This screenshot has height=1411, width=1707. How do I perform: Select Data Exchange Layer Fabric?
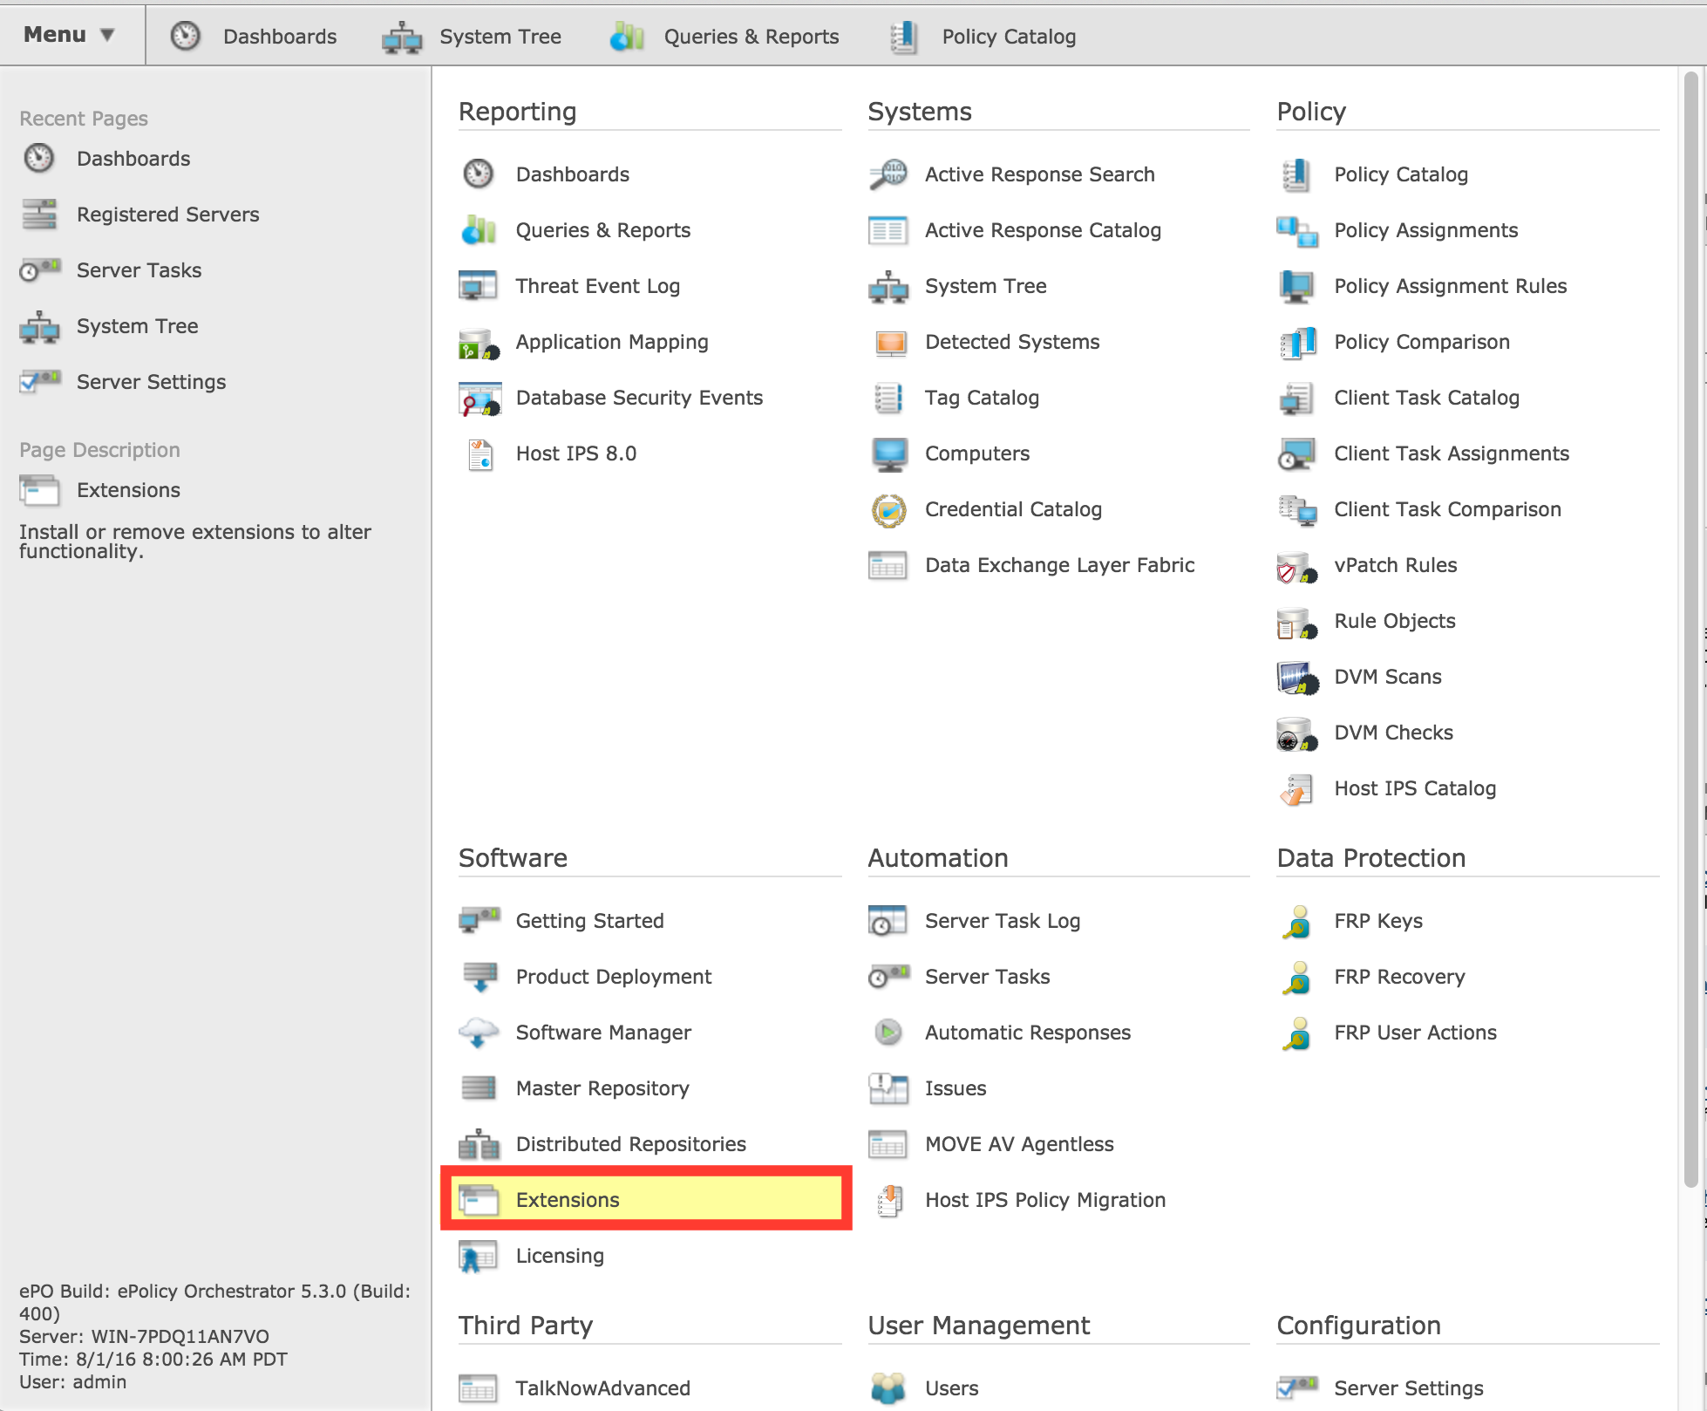(1032, 565)
